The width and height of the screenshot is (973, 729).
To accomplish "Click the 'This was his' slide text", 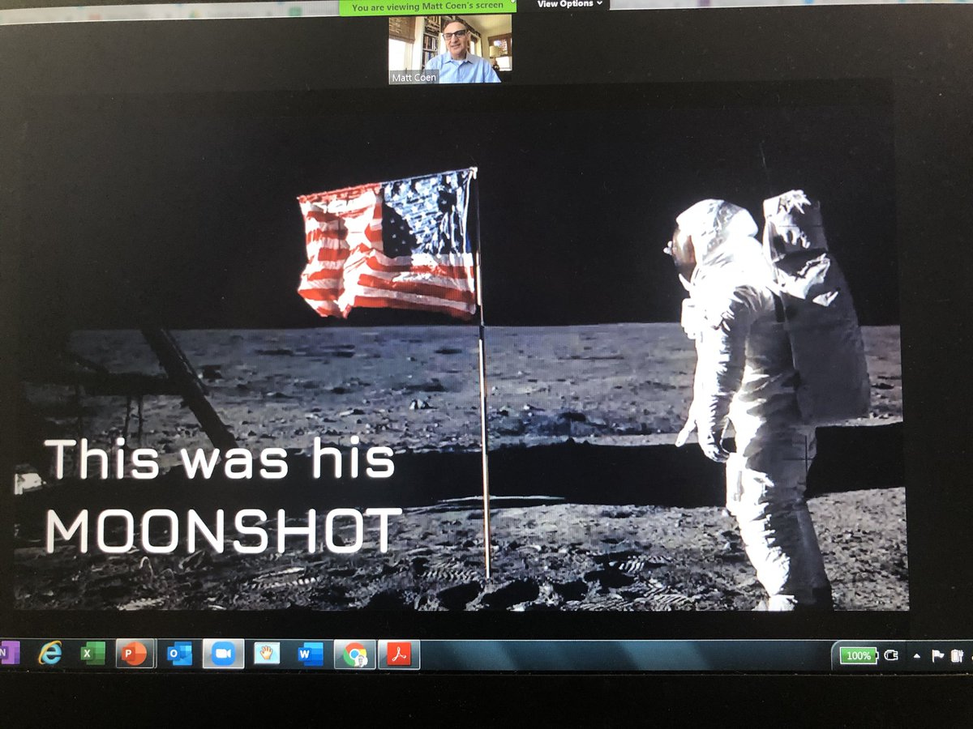I will pos(220,460).
